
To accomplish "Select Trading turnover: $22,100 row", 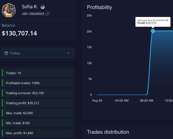I will (x=37, y=93).
